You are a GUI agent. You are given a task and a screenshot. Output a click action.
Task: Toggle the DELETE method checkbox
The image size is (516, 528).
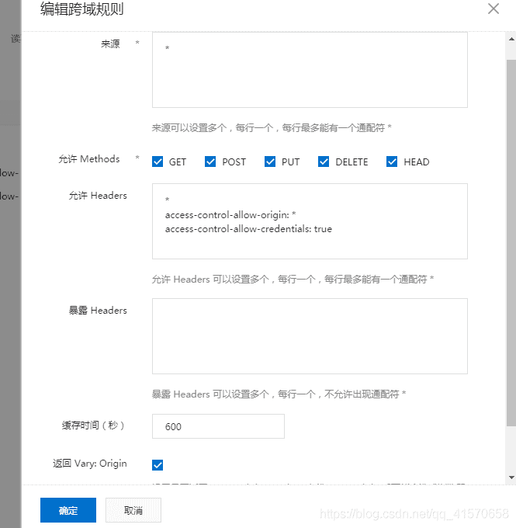click(324, 162)
